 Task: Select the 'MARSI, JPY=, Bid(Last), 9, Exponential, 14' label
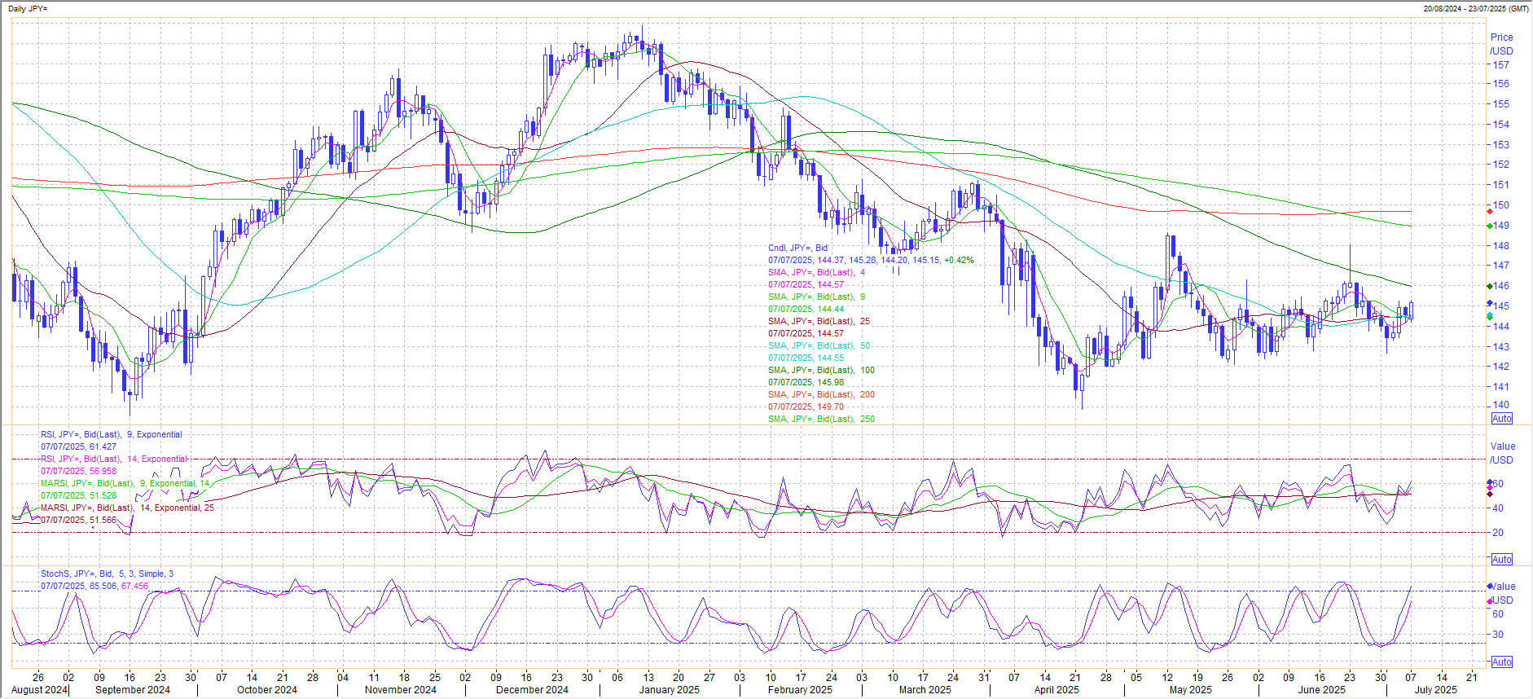[x=125, y=483]
